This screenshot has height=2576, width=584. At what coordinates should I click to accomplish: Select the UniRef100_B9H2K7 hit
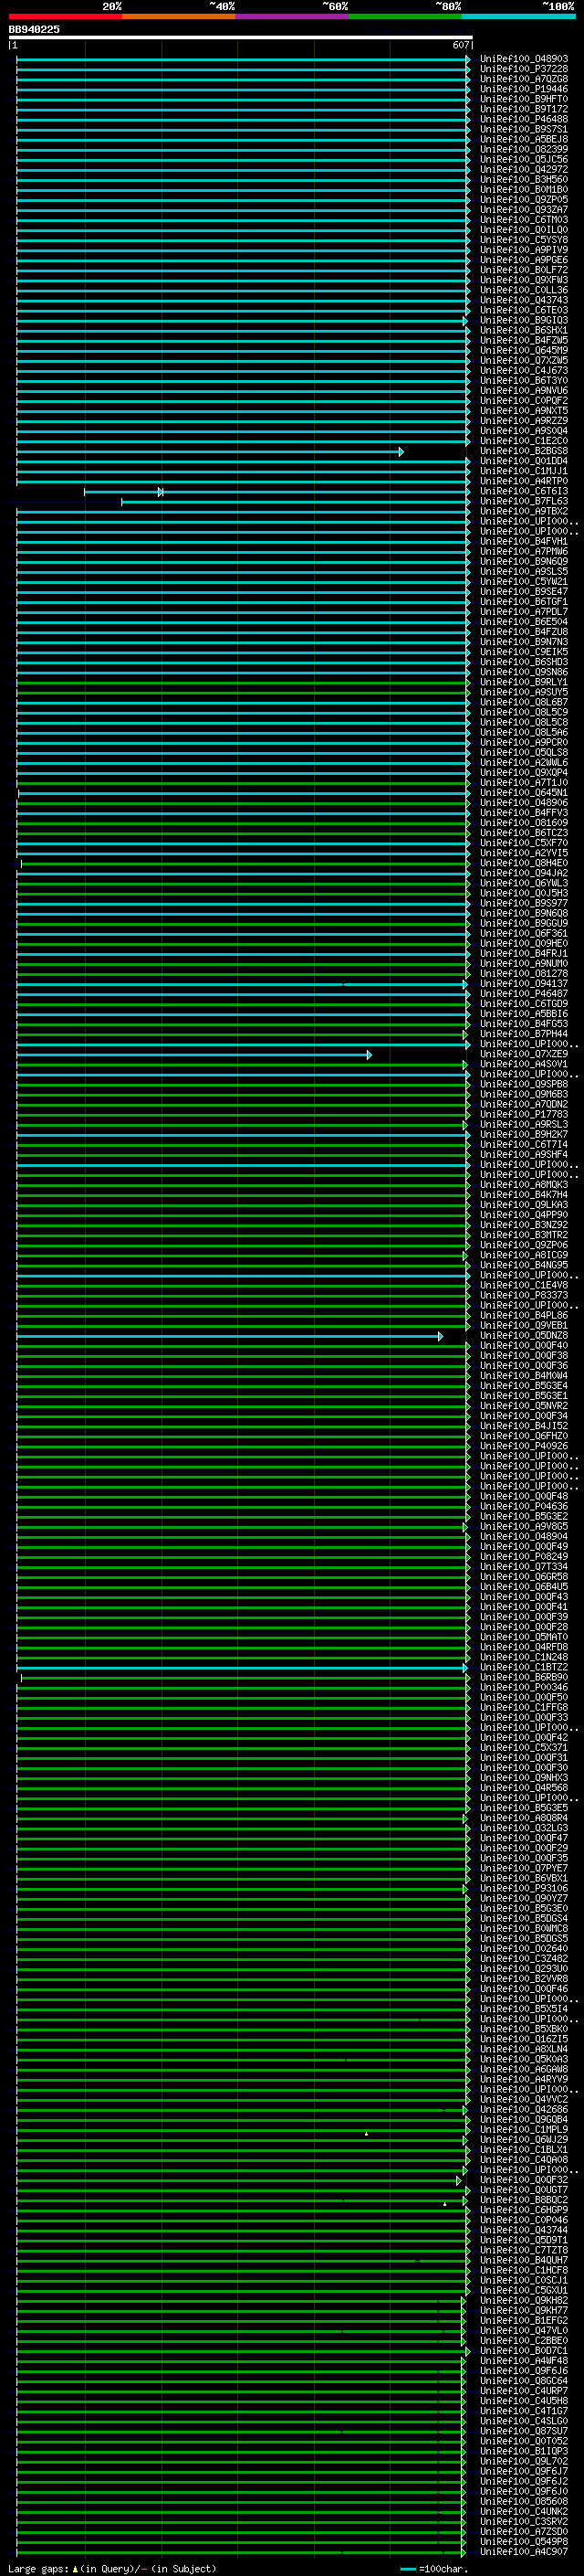click(524, 1134)
